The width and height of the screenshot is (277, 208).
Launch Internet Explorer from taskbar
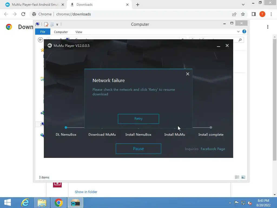click(25, 203)
